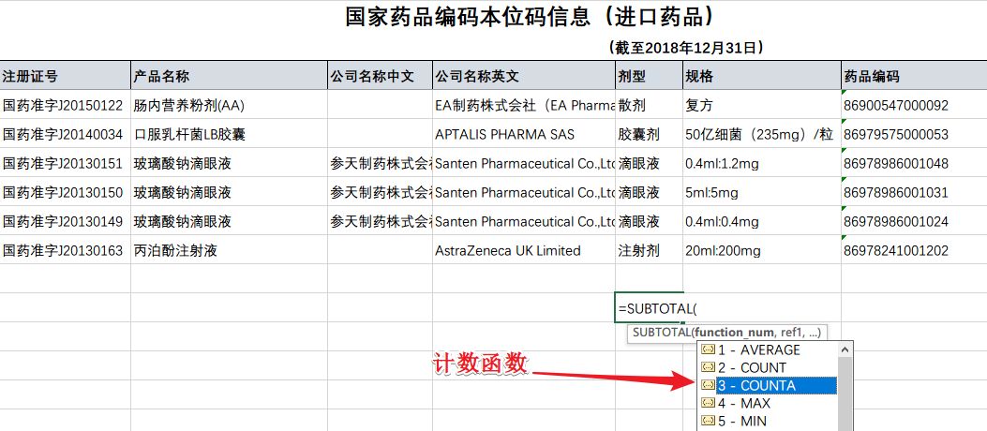Click the icon next to 1 - AVERAGE

coord(708,350)
